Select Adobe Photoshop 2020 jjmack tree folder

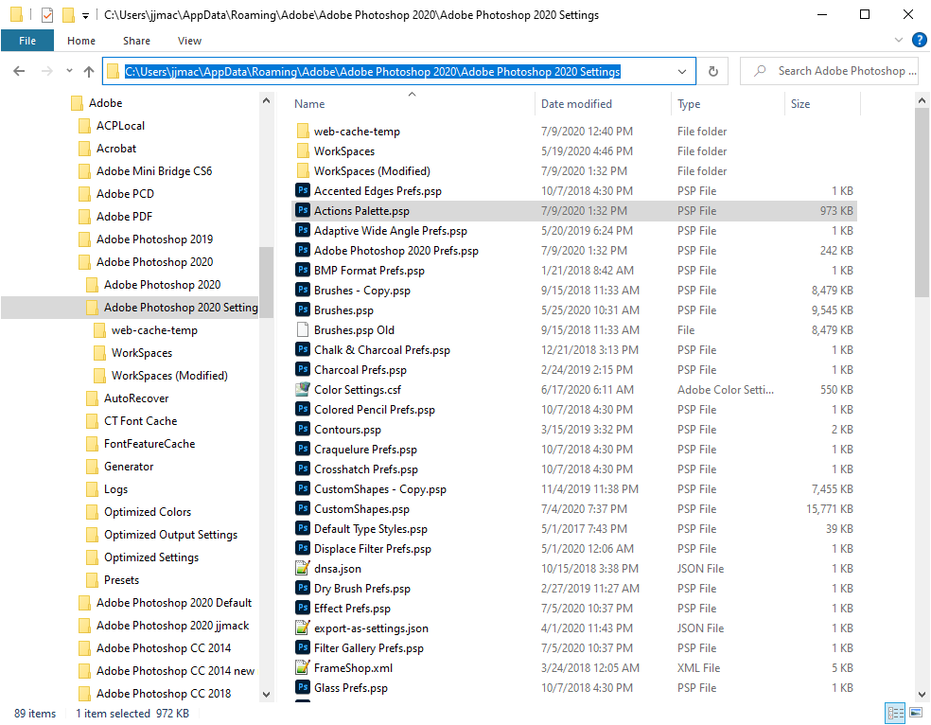(x=173, y=626)
